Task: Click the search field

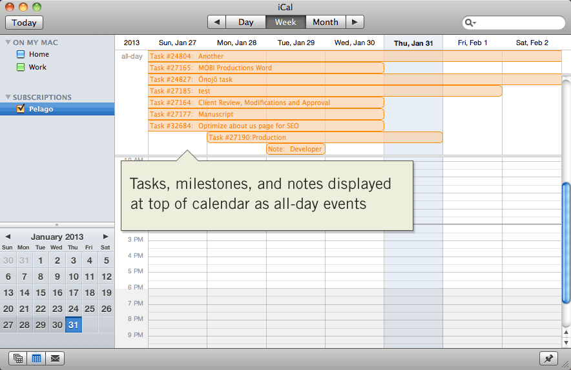Action: click(x=514, y=23)
